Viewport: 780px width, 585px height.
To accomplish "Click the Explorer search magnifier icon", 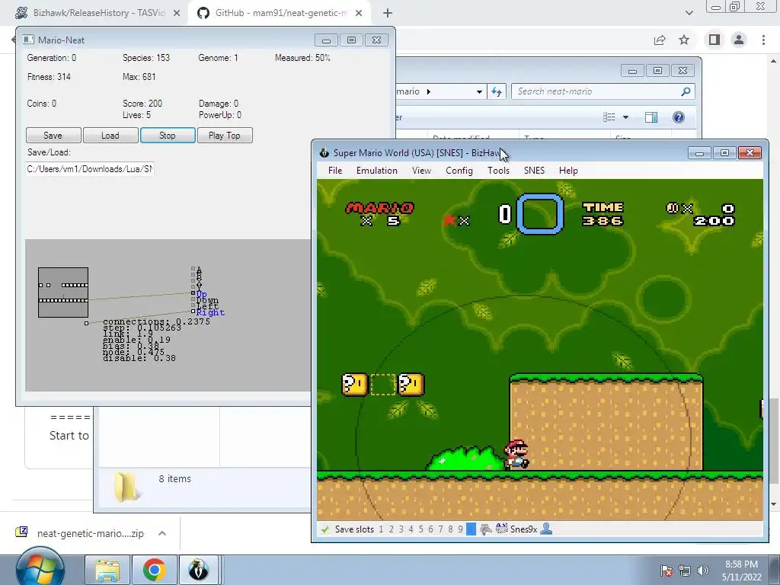I will (686, 91).
